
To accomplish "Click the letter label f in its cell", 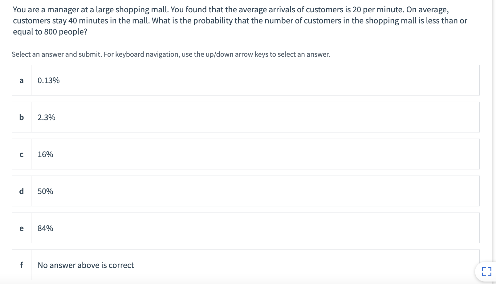I will point(21,265).
